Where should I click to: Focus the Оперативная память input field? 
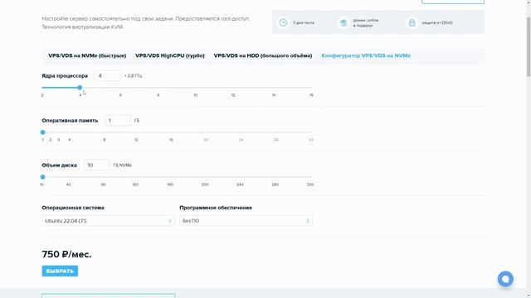(x=118, y=120)
